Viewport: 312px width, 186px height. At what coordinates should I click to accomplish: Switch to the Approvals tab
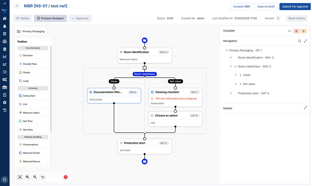pos(80,18)
